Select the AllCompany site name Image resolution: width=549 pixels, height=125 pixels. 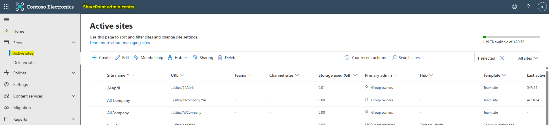click(118, 113)
